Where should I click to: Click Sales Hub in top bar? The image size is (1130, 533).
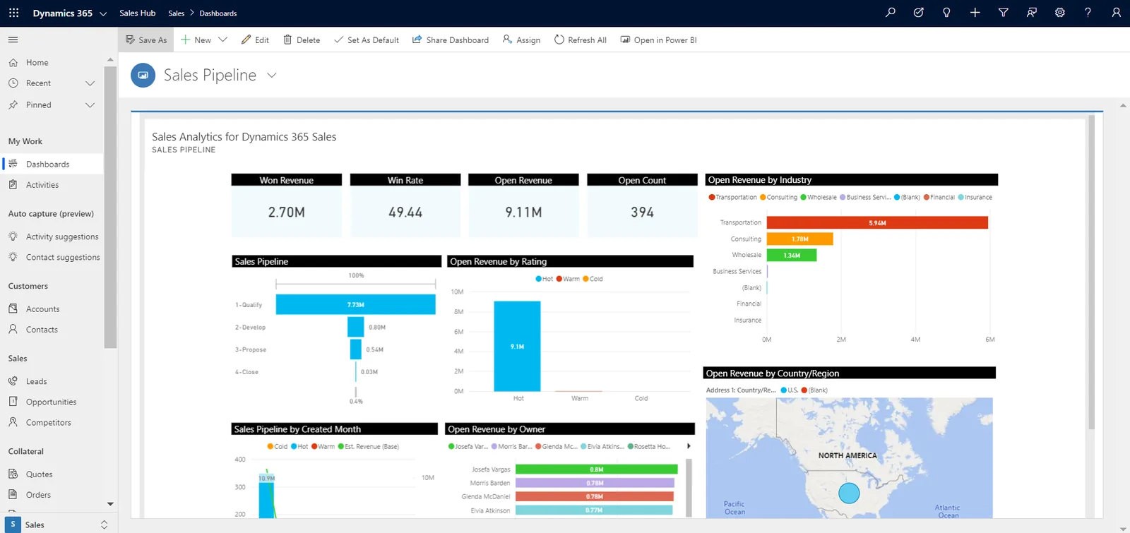(x=138, y=13)
